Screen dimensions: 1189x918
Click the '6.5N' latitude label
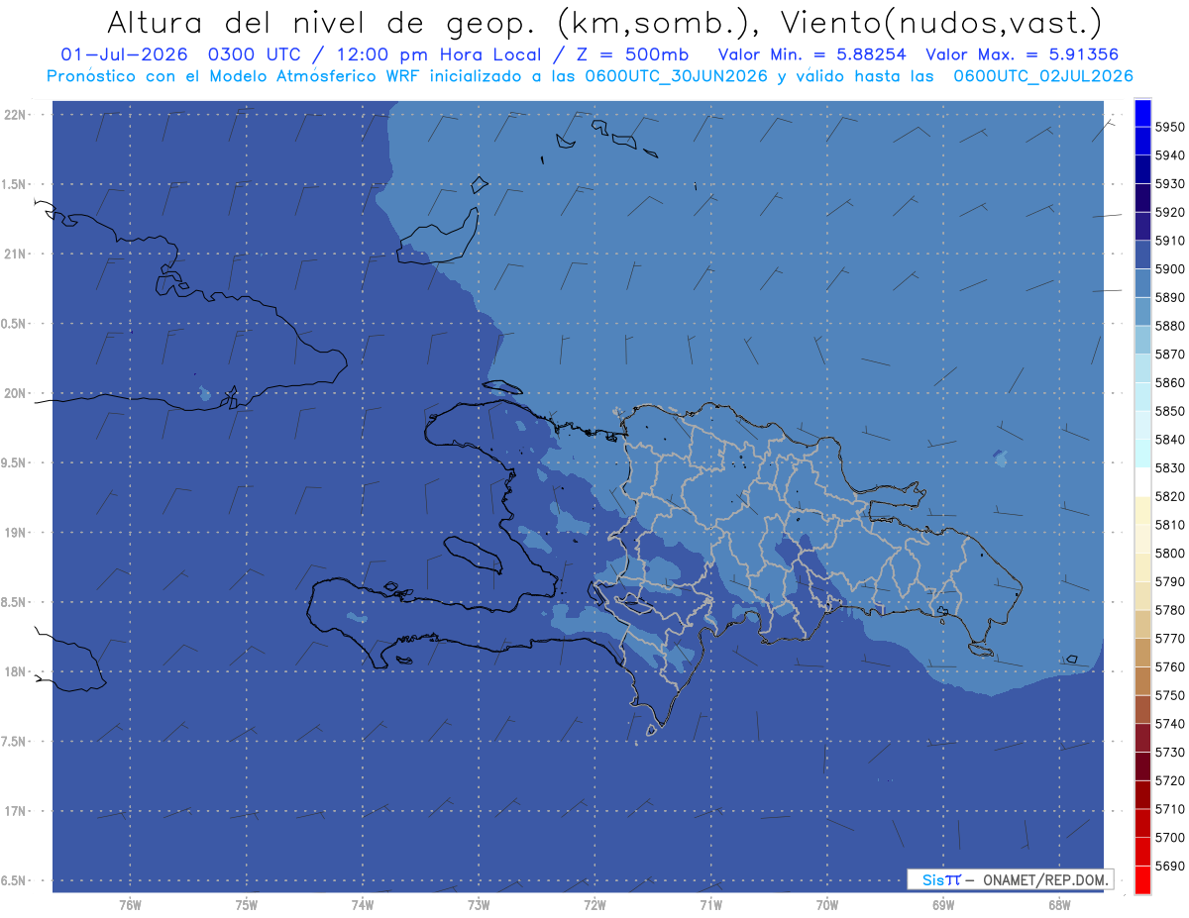tap(14, 880)
